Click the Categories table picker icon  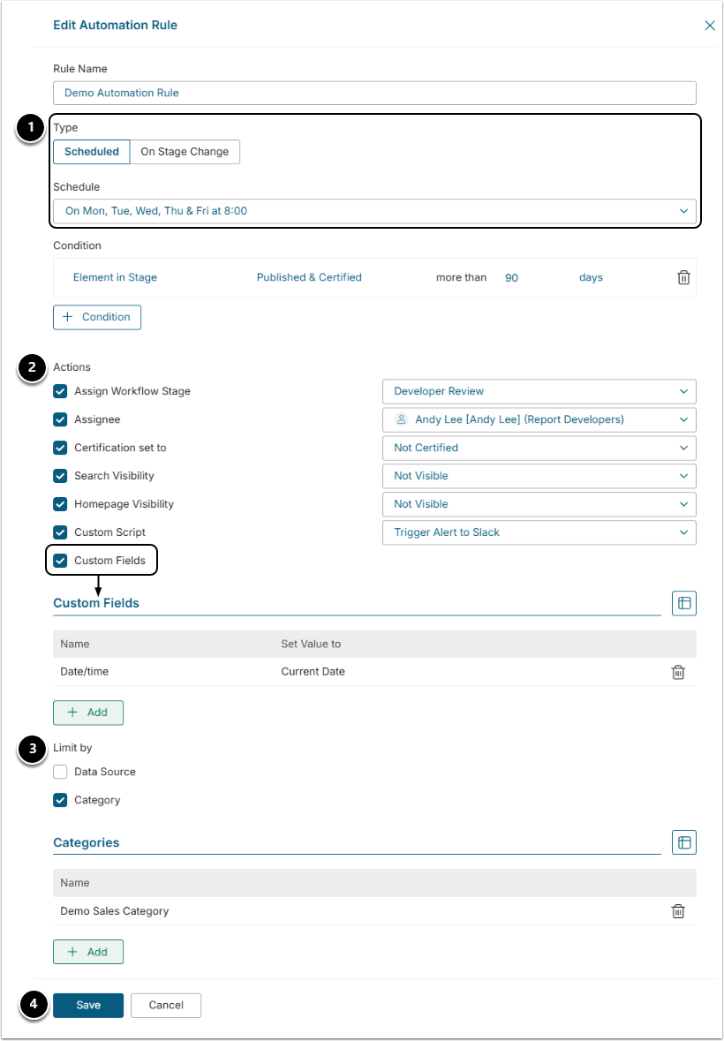point(684,842)
